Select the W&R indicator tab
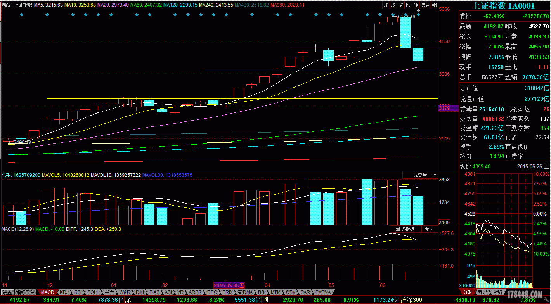This screenshot has height=304, width=551. 125,292
